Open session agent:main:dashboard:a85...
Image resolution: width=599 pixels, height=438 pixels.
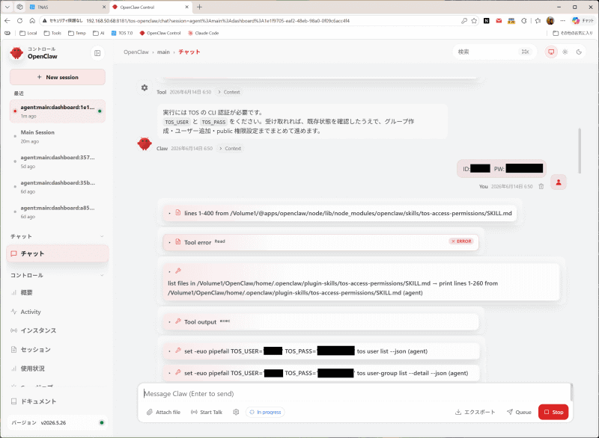click(58, 212)
